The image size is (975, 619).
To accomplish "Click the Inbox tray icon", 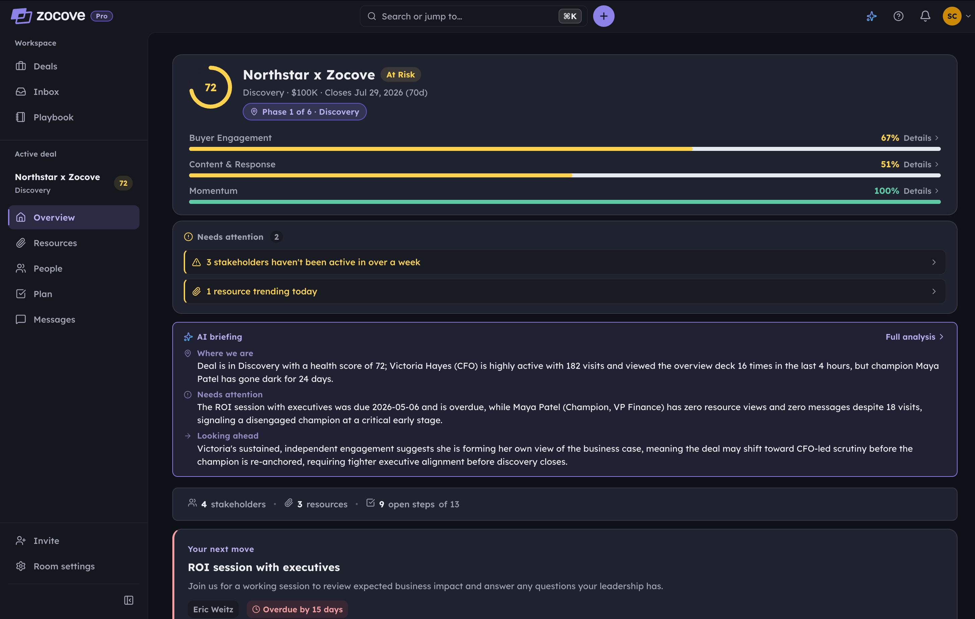I will [21, 92].
